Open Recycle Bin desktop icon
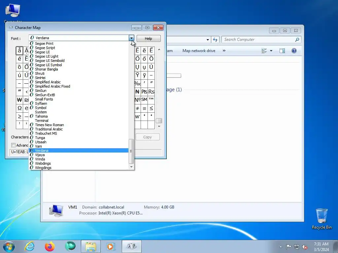The image size is (338, 253). tap(321, 219)
